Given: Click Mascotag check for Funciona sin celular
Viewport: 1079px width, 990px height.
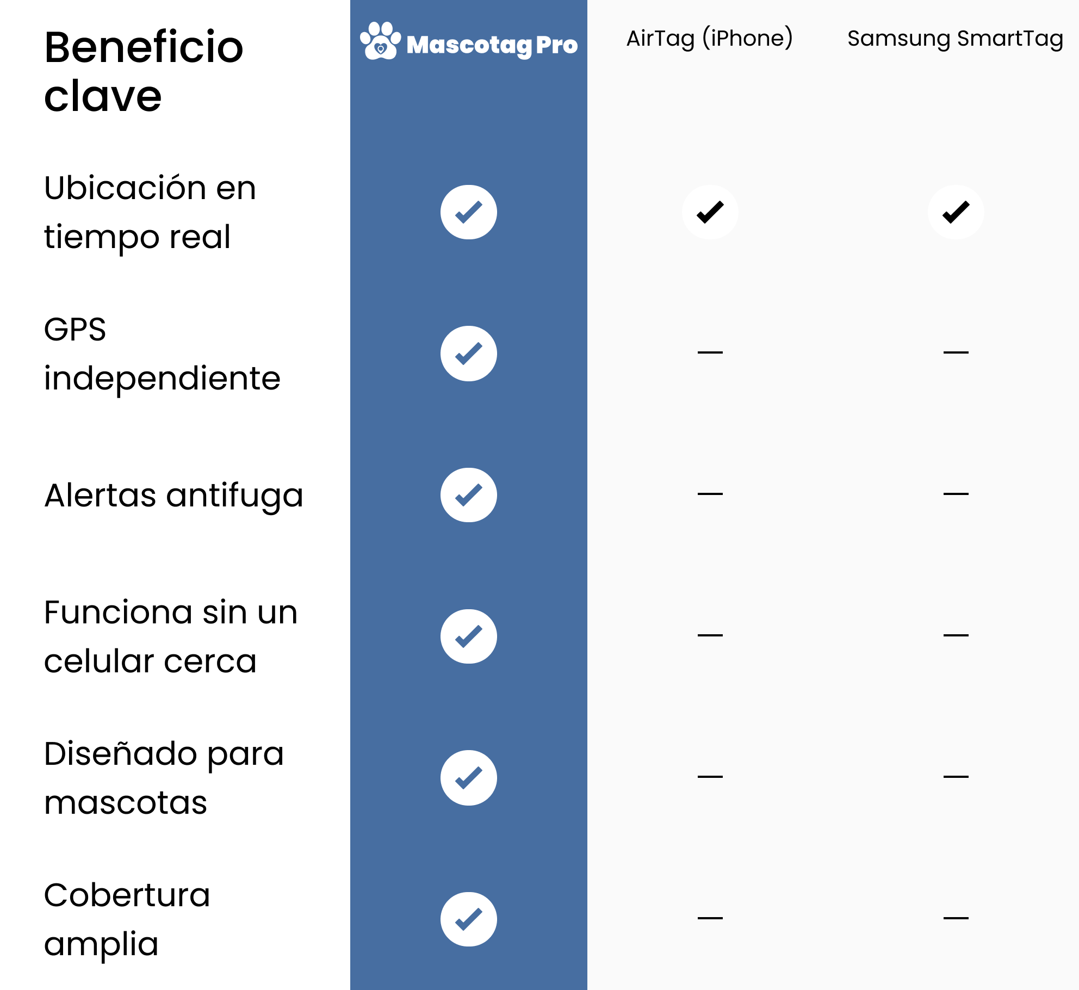Looking at the screenshot, I should tap(468, 636).
